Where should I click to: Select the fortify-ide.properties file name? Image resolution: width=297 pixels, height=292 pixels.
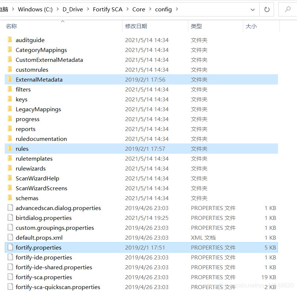pyautogui.click(x=44, y=257)
